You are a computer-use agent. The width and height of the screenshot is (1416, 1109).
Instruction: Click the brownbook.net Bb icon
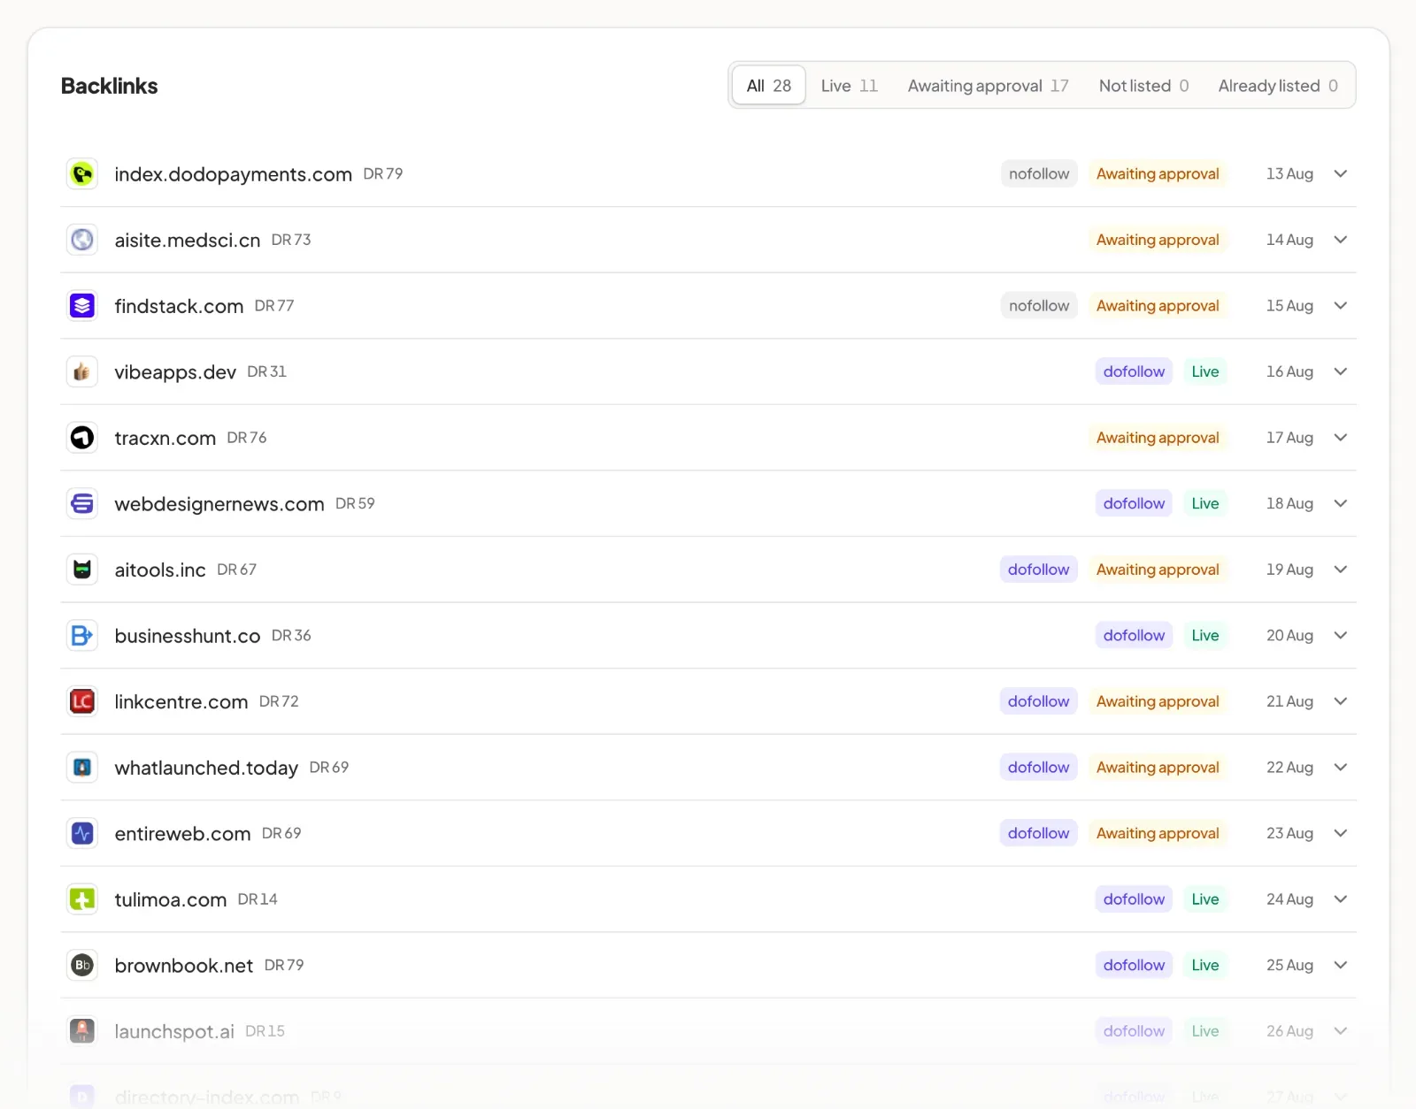point(82,965)
